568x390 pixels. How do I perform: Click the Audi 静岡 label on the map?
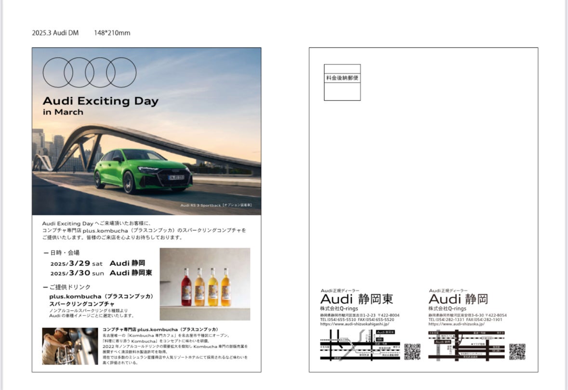[x=443, y=342]
